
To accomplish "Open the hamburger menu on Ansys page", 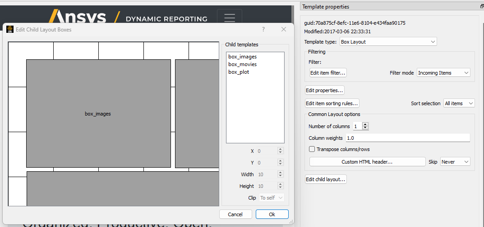I will (x=229, y=18).
